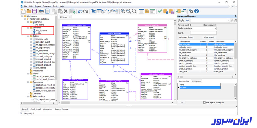This screenshot has height=128, width=257.
Task: Click the green checkmark Check Model icon
Action: pyautogui.click(x=160, y=11)
